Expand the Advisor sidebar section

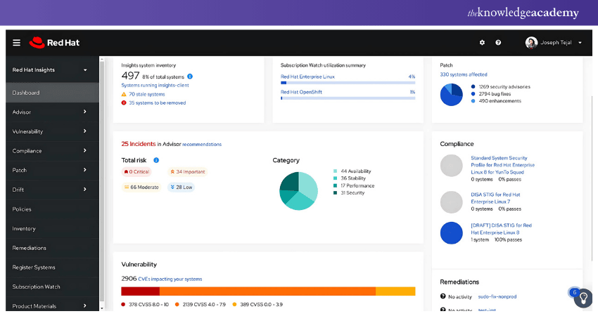[84, 112]
